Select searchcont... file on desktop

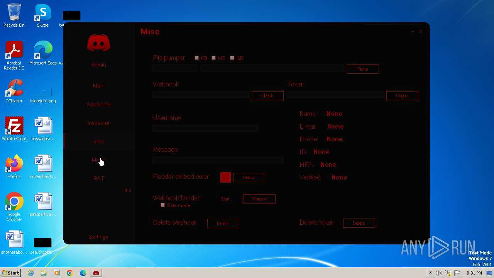pyautogui.click(x=43, y=246)
